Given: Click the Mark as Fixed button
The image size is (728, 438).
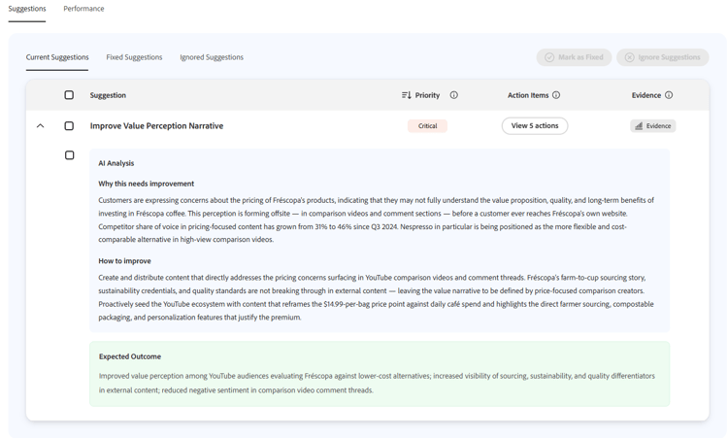Looking at the screenshot, I should point(574,57).
